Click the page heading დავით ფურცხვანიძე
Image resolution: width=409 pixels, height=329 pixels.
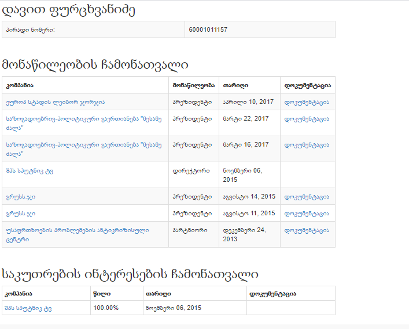[x=68, y=10]
